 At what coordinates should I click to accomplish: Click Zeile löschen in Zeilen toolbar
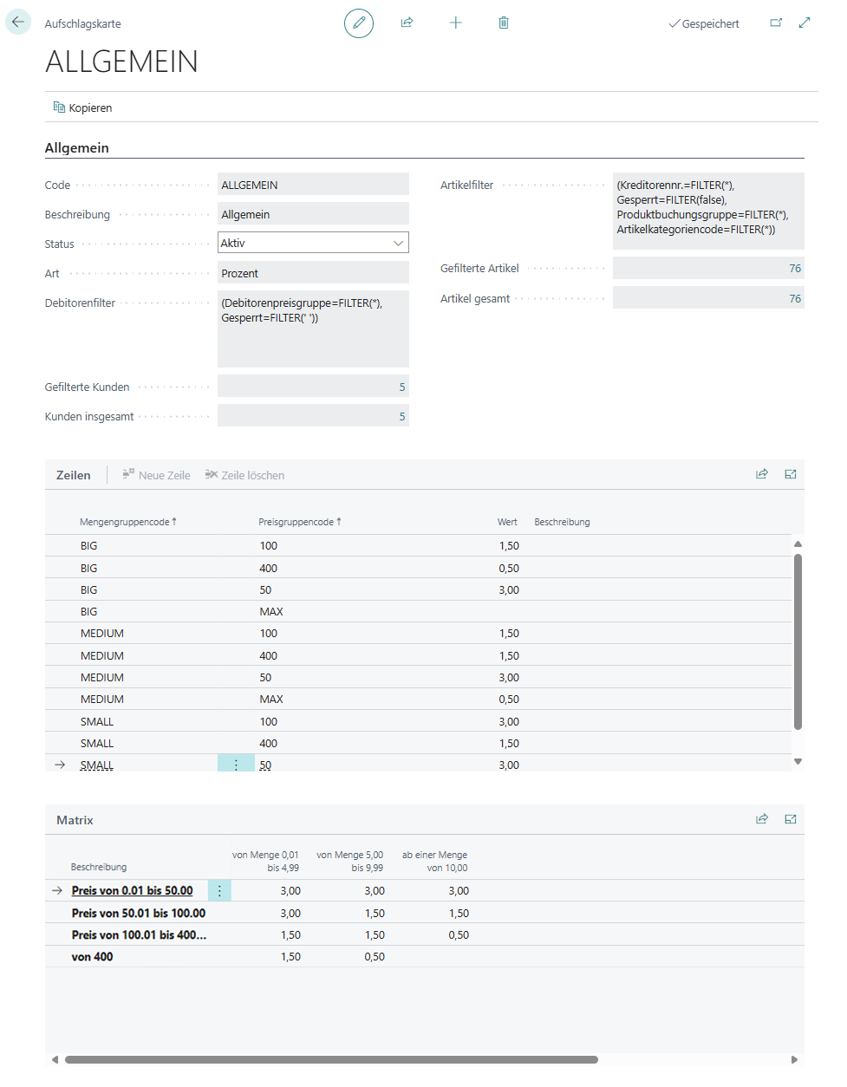pos(245,476)
